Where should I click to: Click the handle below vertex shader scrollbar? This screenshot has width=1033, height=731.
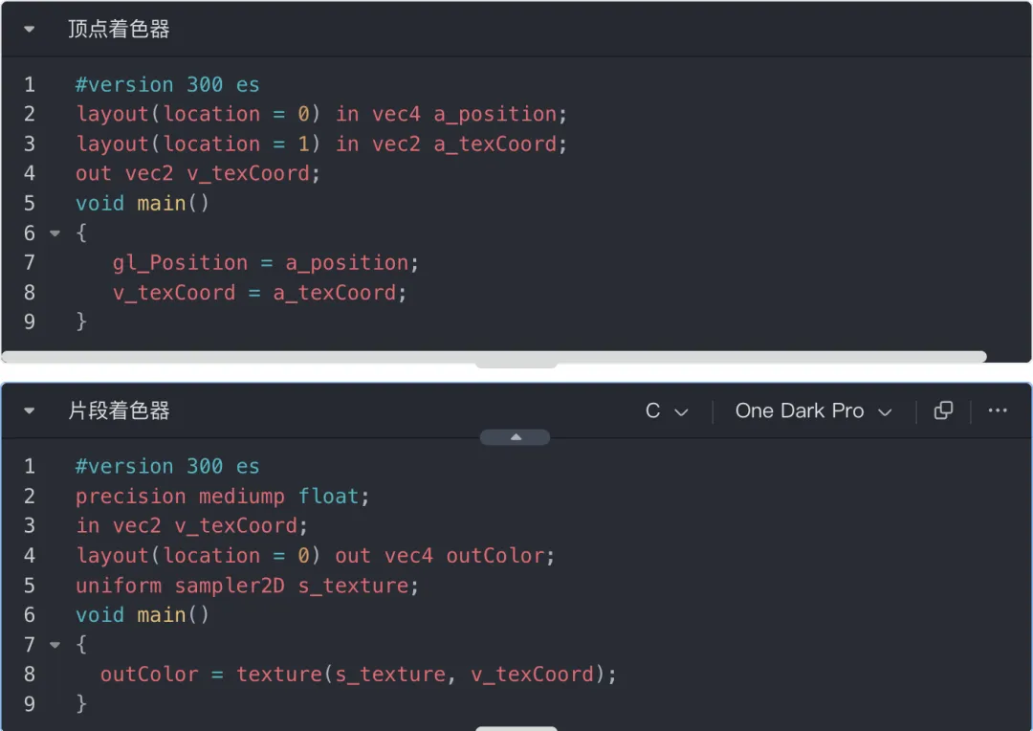coord(516,365)
